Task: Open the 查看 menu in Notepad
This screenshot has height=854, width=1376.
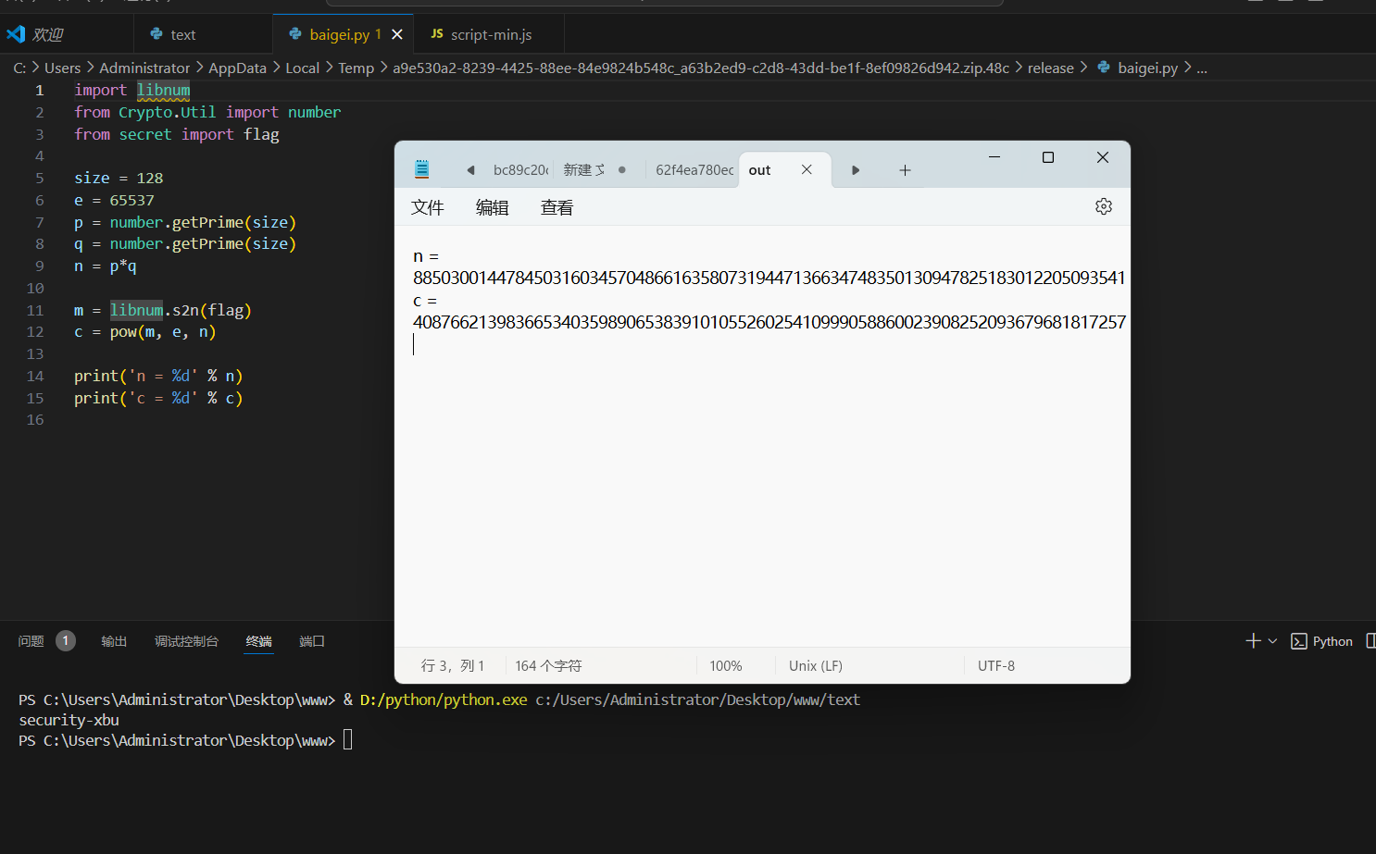Action: click(x=557, y=207)
